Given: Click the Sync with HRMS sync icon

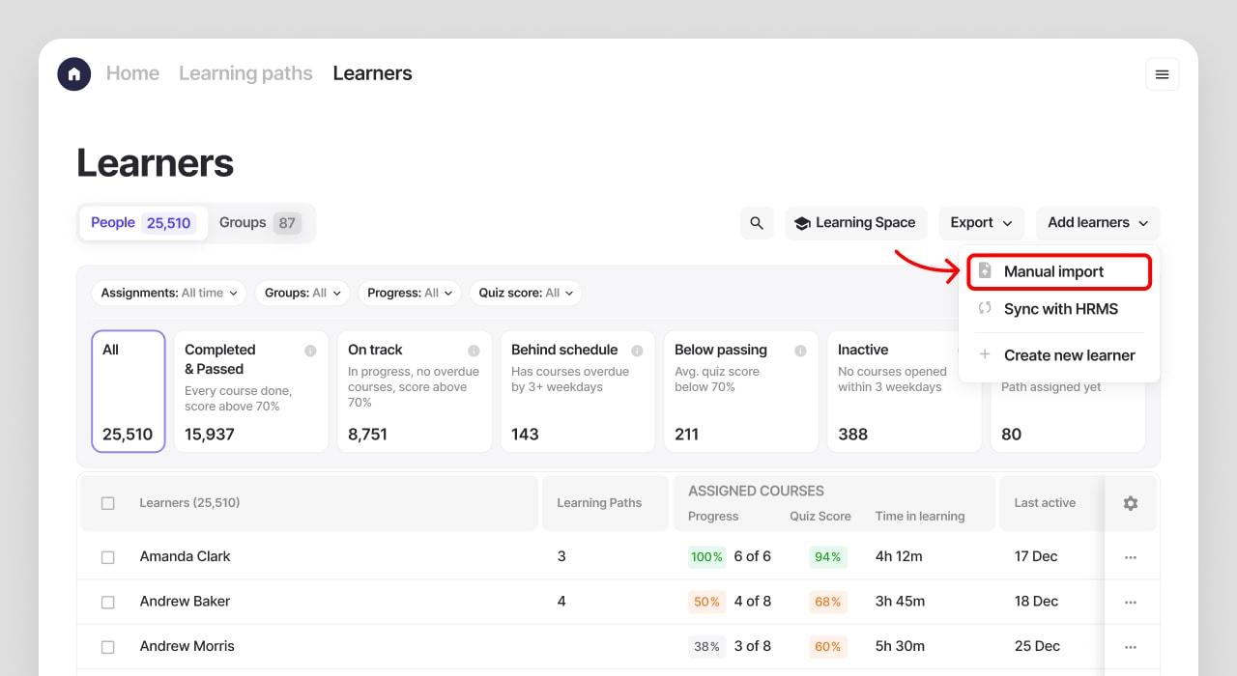Looking at the screenshot, I should 985,309.
